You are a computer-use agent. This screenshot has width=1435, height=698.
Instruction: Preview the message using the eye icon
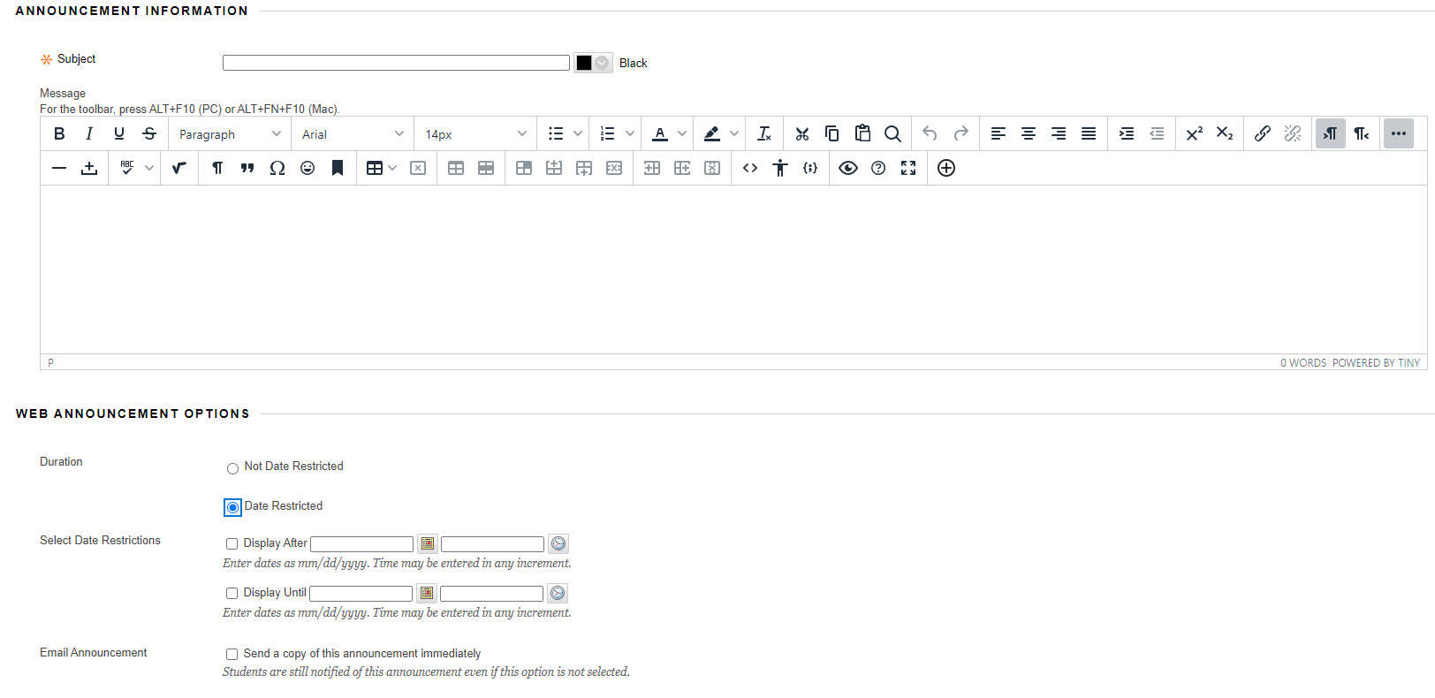(x=848, y=168)
